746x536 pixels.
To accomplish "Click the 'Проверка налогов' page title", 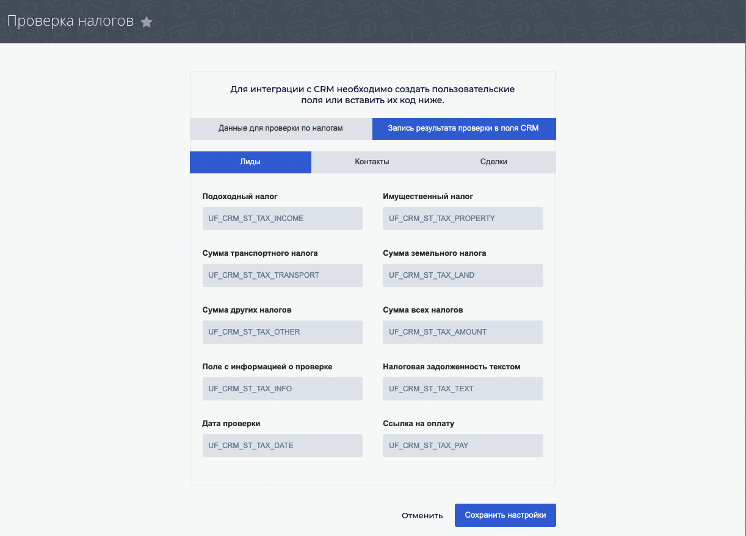I will click(70, 21).
